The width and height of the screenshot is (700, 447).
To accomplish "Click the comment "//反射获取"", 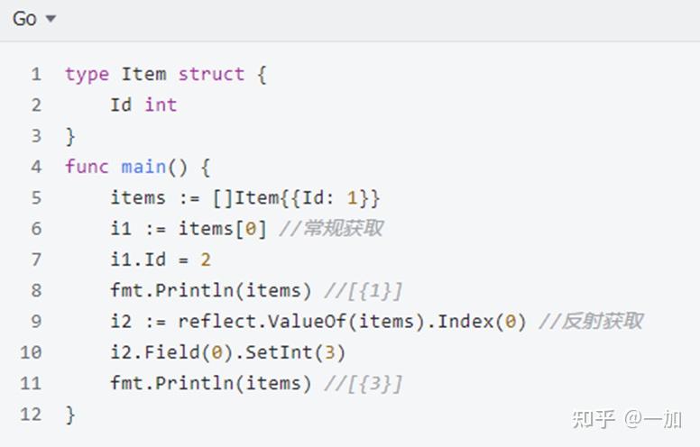I will (x=590, y=322).
